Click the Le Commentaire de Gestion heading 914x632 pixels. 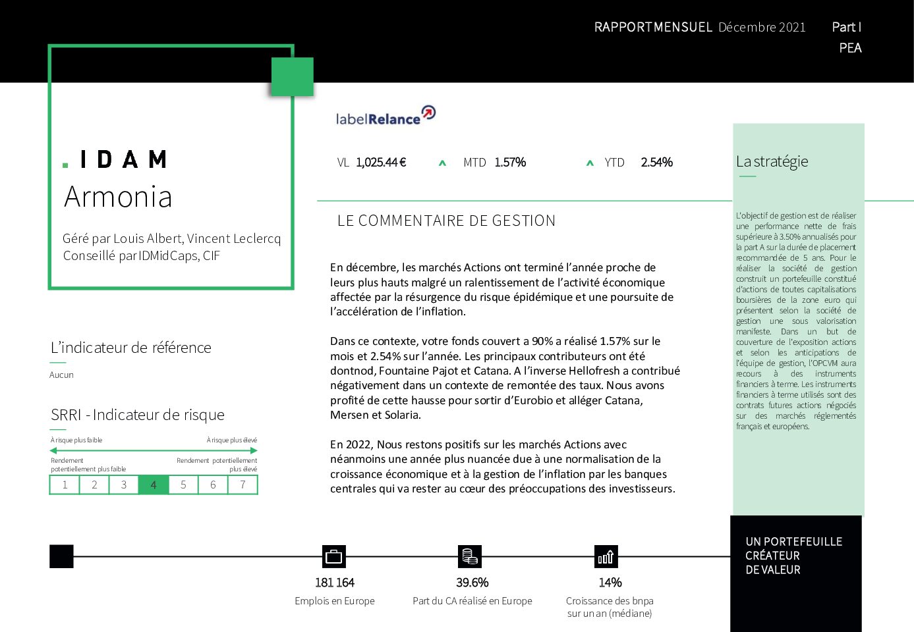pyautogui.click(x=446, y=221)
